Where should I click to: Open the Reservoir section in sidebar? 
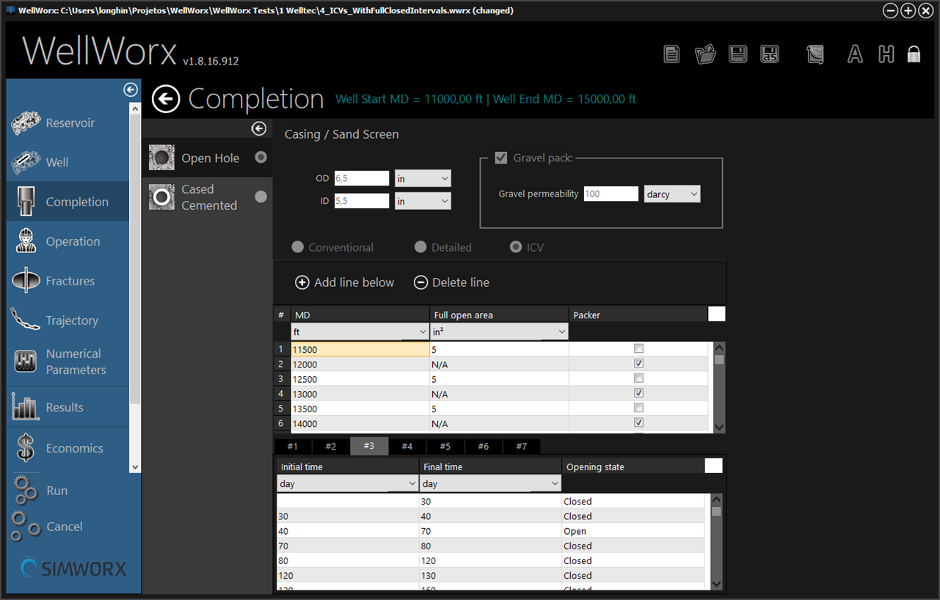click(x=69, y=123)
